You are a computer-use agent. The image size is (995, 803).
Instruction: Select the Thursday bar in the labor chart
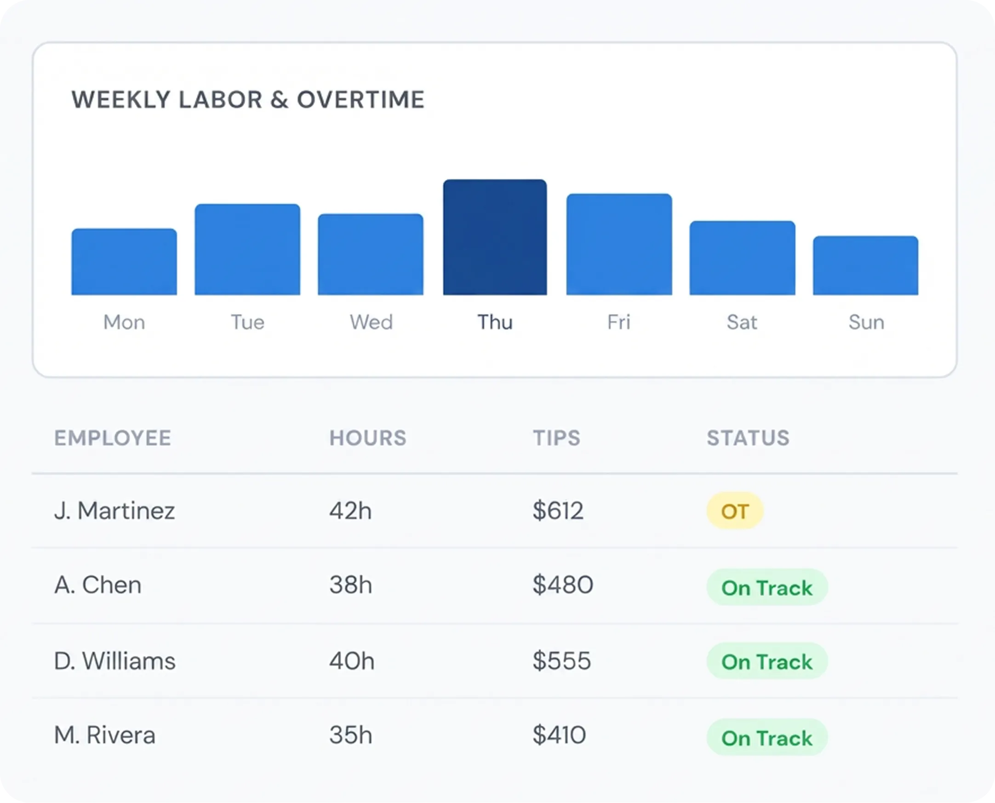[495, 236]
